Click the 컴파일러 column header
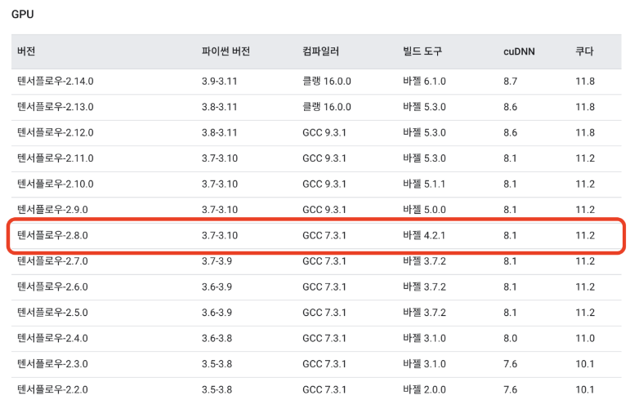 320,51
